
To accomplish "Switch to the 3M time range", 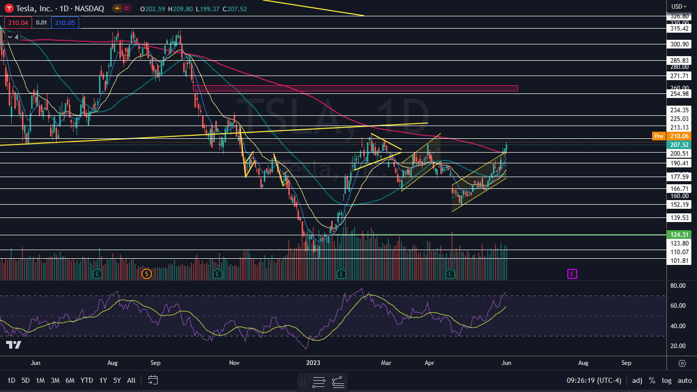I will tap(55, 380).
